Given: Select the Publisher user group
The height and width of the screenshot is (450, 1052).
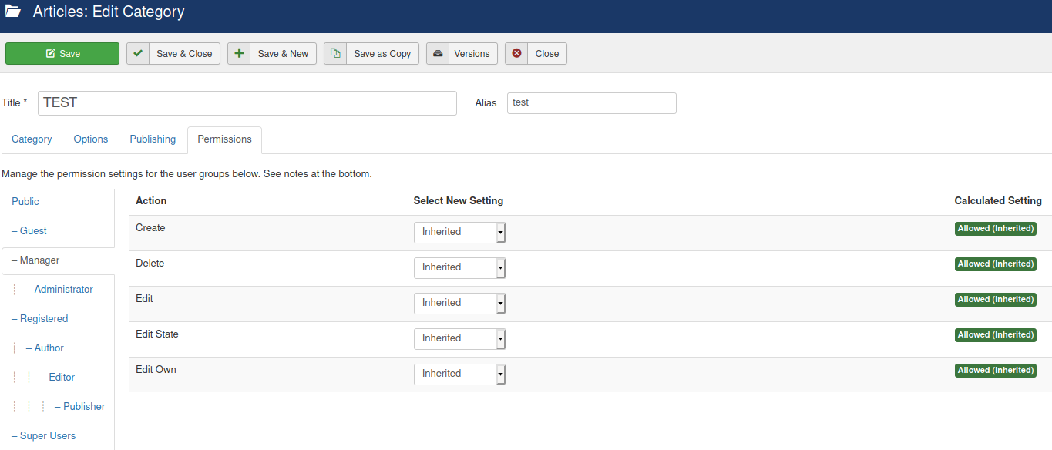Looking at the screenshot, I should [84, 407].
